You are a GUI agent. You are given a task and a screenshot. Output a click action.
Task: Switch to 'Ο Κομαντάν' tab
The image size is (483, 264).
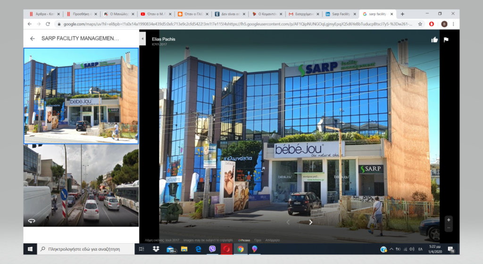[266, 14]
